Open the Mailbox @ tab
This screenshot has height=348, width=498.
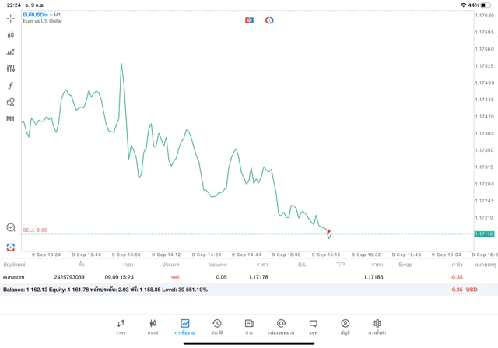pos(281,326)
